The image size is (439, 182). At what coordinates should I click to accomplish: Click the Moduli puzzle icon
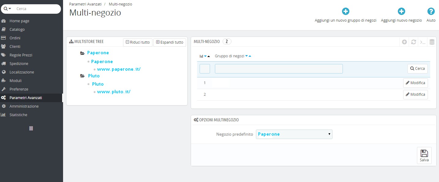click(4, 81)
